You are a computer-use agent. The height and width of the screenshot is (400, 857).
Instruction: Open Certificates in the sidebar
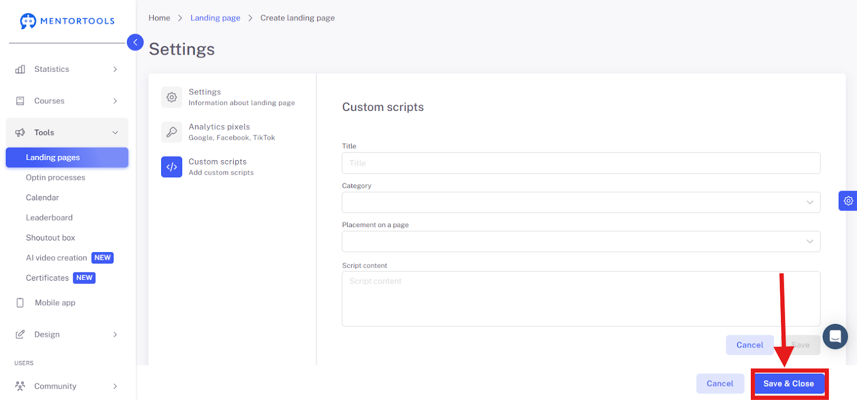(x=47, y=278)
